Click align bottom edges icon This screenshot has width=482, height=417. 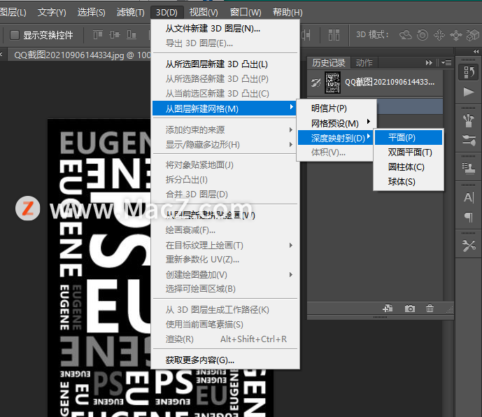132,34
